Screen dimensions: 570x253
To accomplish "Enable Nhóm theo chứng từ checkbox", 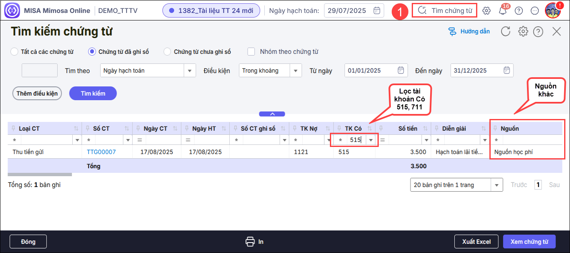I will pyautogui.click(x=251, y=52).
